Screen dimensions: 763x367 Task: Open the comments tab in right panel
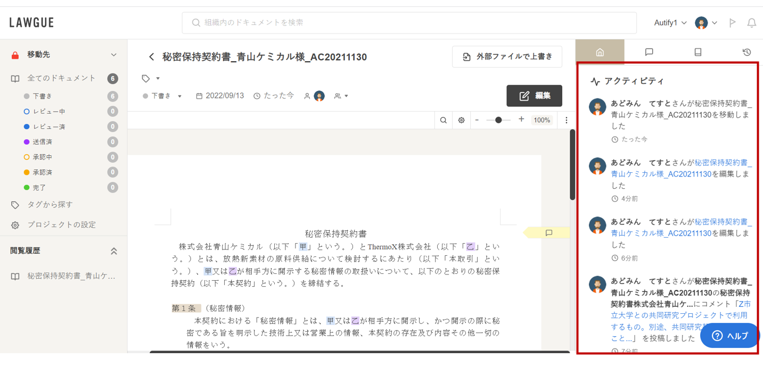click(x=649, y=52)
